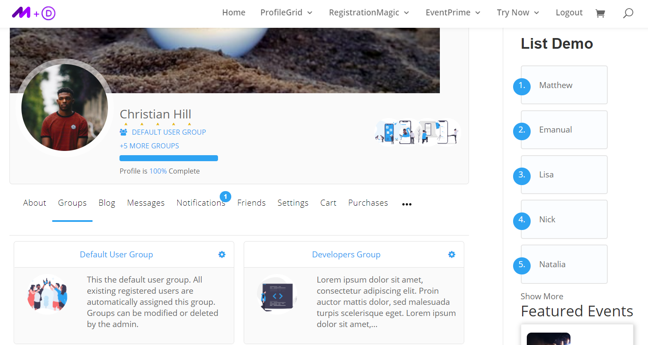
Task: Open Default User Group settings gear
Action: point(222,254)
